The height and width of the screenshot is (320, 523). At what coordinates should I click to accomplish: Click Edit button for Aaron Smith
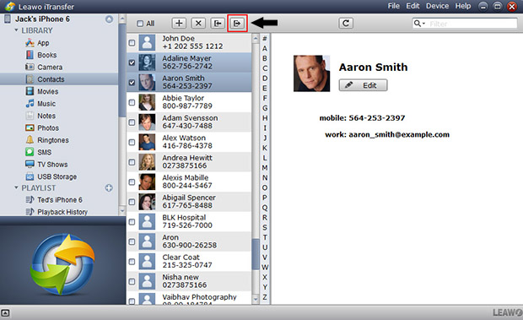tap(364, 85)
